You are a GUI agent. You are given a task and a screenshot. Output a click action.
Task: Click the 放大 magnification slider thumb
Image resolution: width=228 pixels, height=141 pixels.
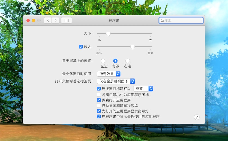(x=132, y=47)
